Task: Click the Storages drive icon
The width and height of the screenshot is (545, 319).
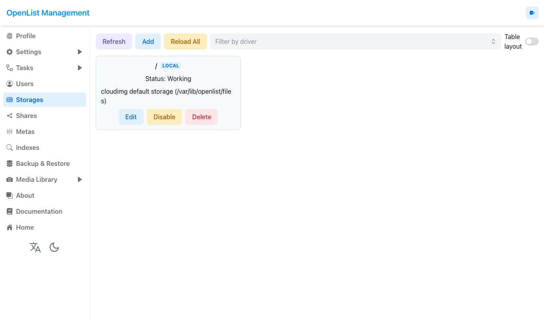Action: [10, 100]
